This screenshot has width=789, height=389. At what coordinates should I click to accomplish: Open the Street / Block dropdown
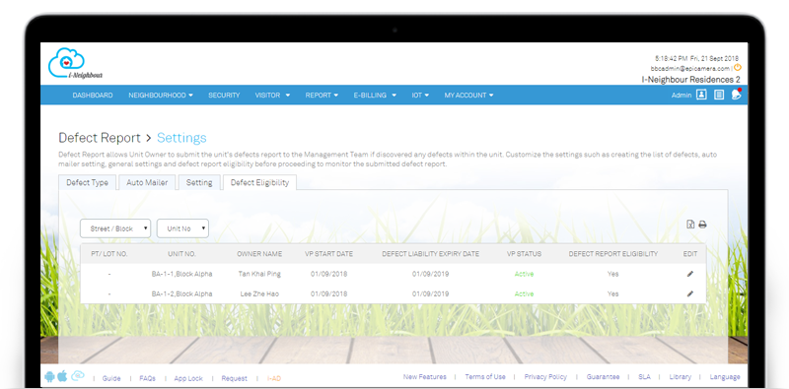pyautogui.click(x=115, y=228)
